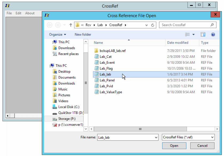Viewport: 224px width, 156px height.
Task: Refresh the folder using the refresh icon
Action: pyautogui.click(x=152, y=25)
